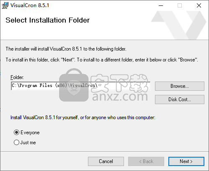The image size is (209, 171).
Task: Go to the previous step with Back
Action: [146, 161]
